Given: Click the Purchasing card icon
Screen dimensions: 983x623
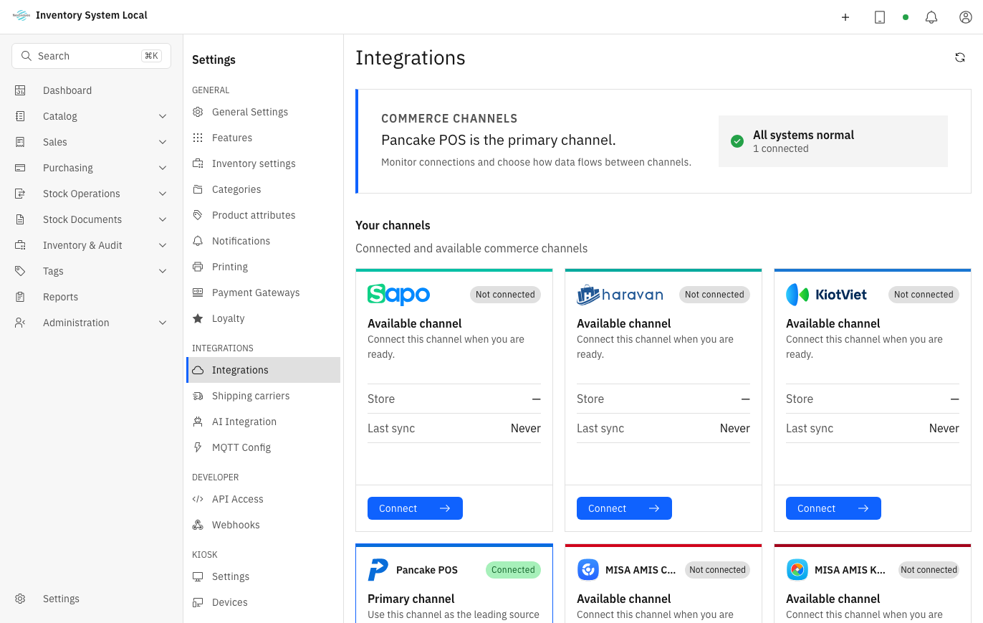Looking at the screenshot, I should coord(20,168).
